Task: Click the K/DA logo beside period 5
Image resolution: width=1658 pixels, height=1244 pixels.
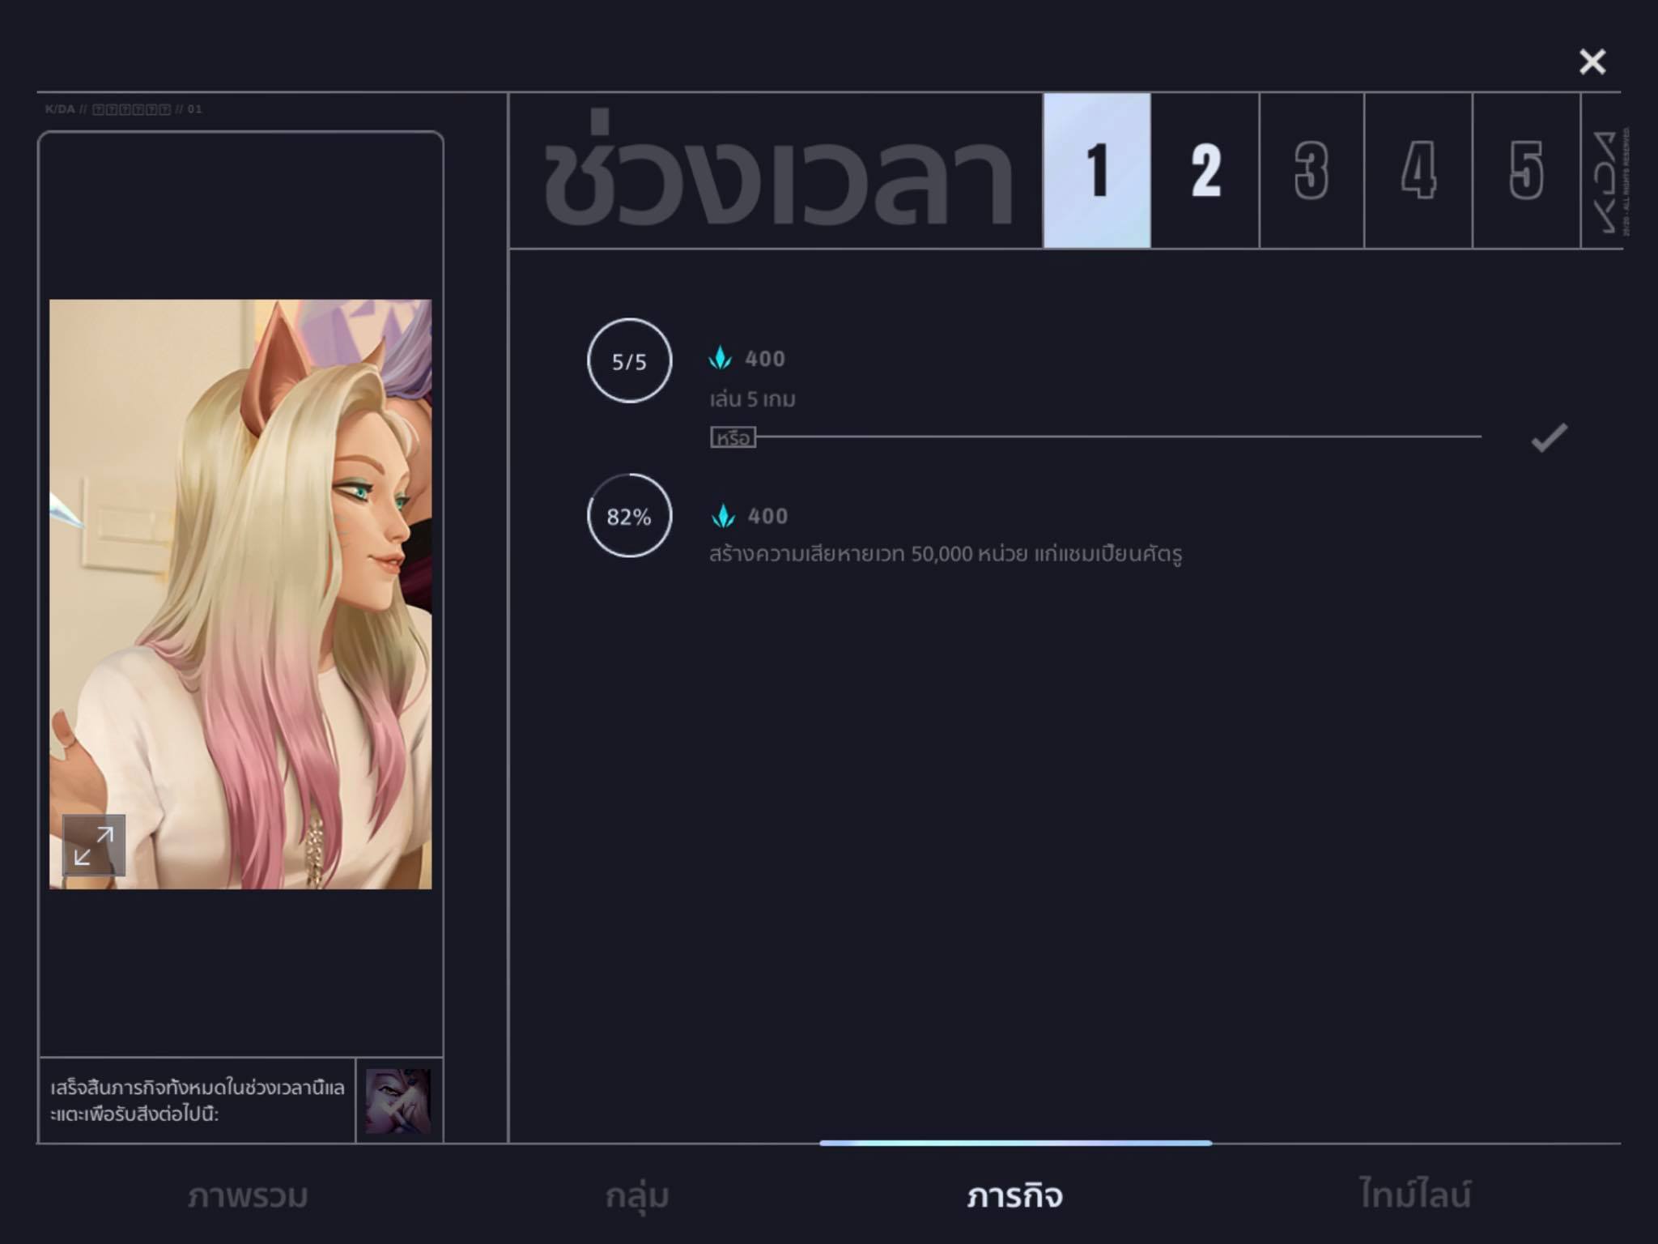Action: [x=1605, y=181]
